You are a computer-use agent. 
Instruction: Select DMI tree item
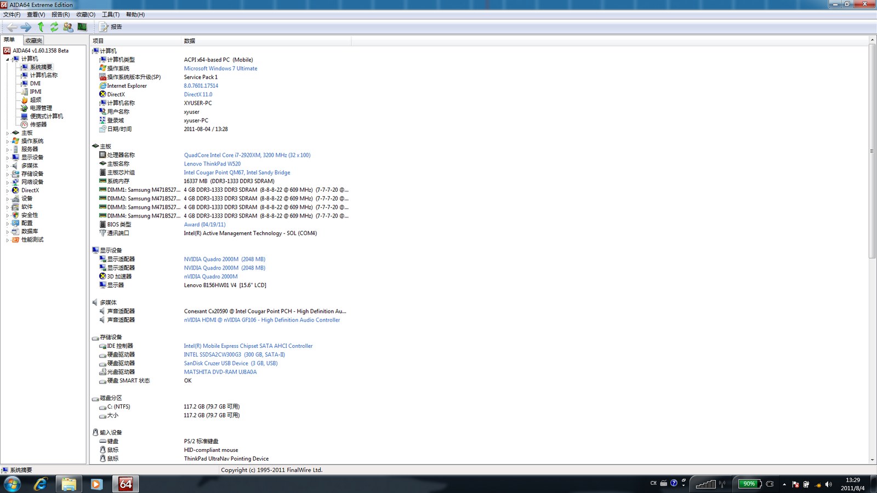35,83
